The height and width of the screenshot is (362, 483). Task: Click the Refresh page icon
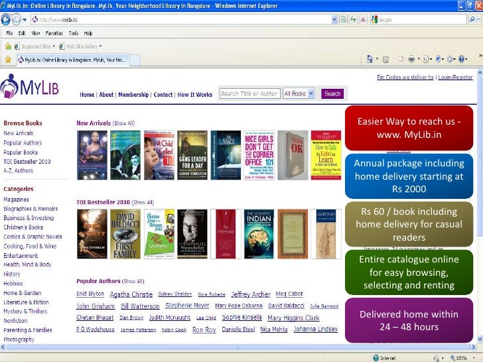pyautogui.click(x=353, y=20)
